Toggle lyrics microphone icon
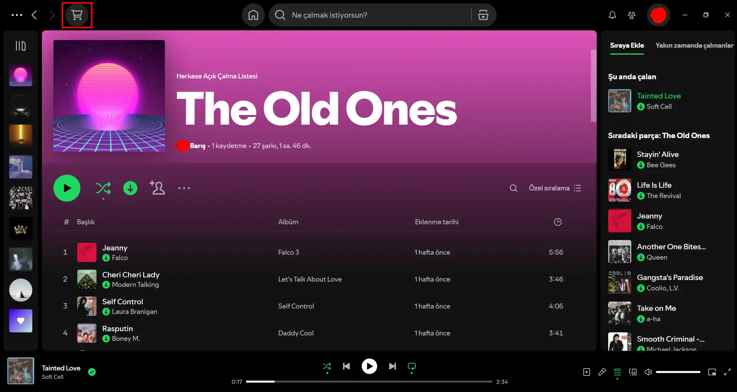Image resolution: width=737 pixels, height=392 pixels. coord(602,372)
